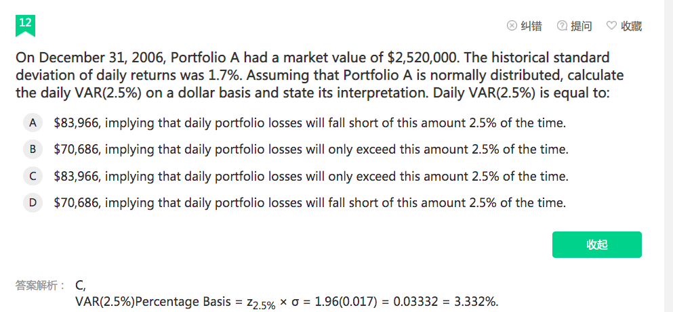Click the $83,966 fall short answer text
673x312 pixels.
click(x=310, y=123)
